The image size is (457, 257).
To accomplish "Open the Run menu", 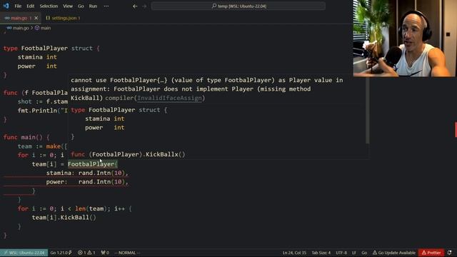I will click(93, 6).
